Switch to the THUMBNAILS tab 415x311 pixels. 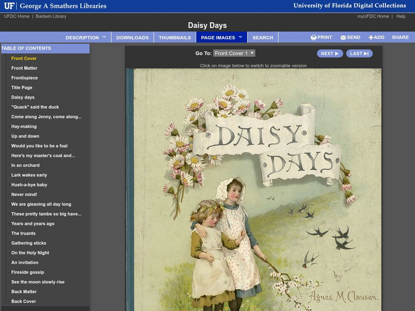click(x=175, y=37)
